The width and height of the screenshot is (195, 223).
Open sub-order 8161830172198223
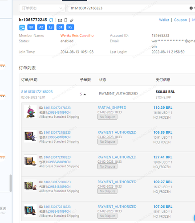(x=57, y=157)
